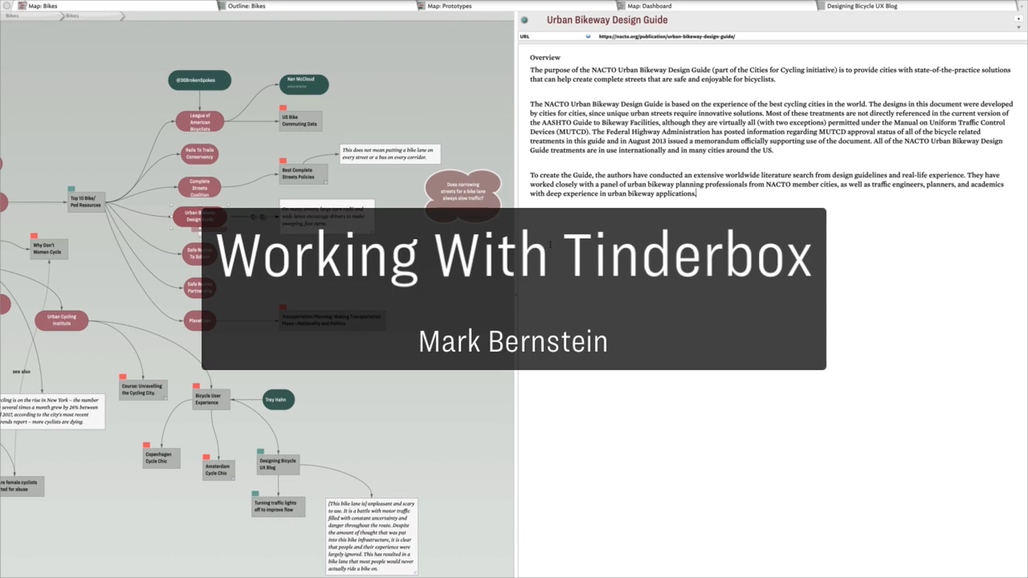Click the 'Overview' heading in the note text
Screen dimensions: 1028x578
coord(545,57)
